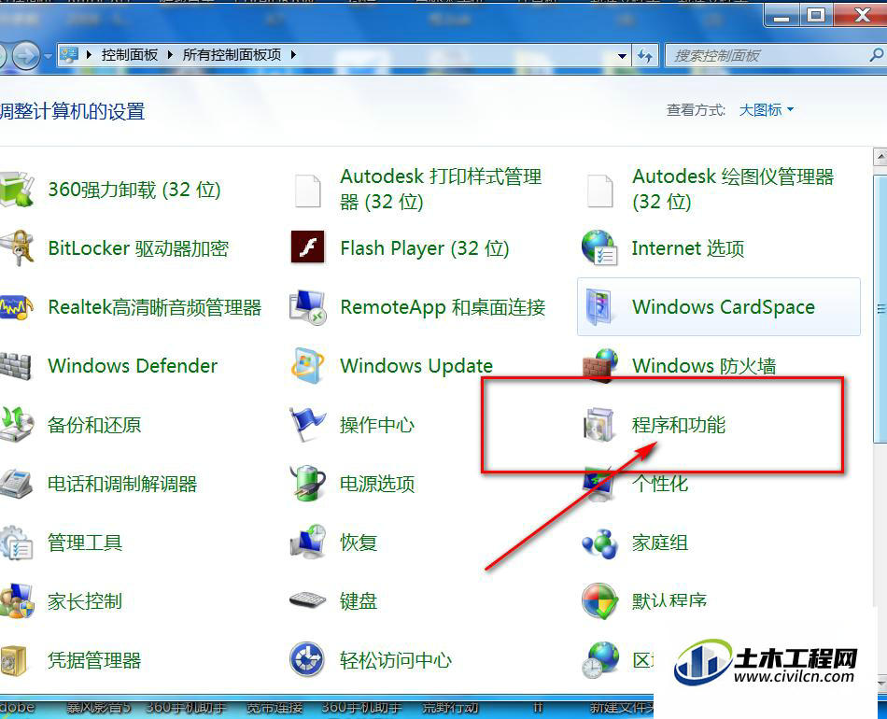This screenshot has height=719, width=887.
Task: Open the recent pages dropdown beside Forward
Action: pos(48,55)
